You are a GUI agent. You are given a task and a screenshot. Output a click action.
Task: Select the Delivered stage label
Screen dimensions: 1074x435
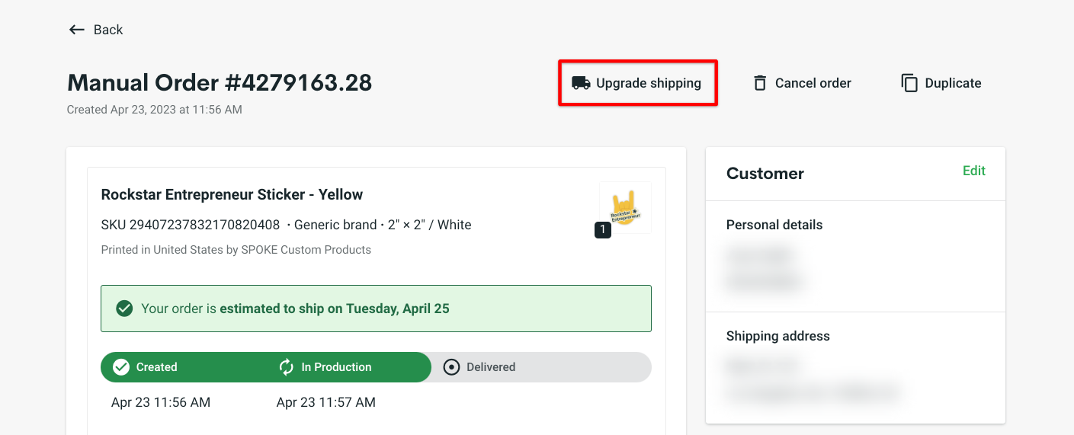tap(491, 367)
